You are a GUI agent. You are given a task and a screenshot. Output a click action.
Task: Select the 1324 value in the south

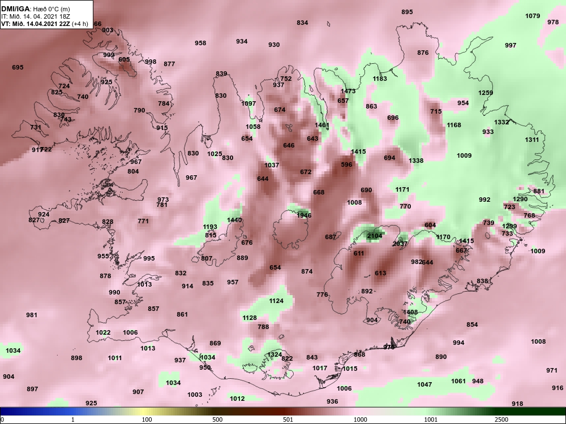pos(275,354)
